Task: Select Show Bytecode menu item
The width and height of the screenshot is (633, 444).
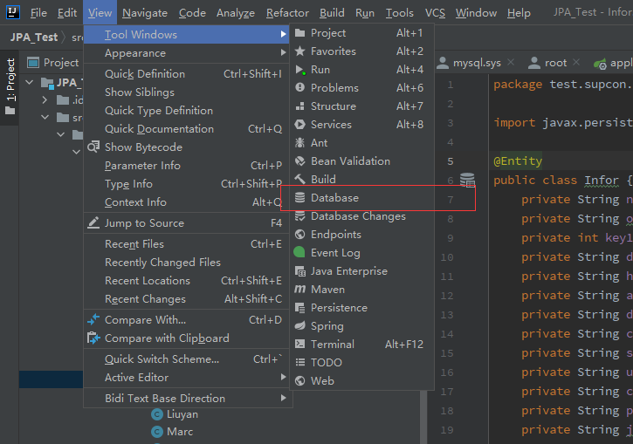Action: click(x=186, y=147)
